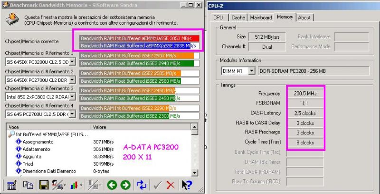Open the user and computer icon dropdown arrow
The height and width of the screenshot is (194, 380).
pyautogui.click(x=64, y=185)
